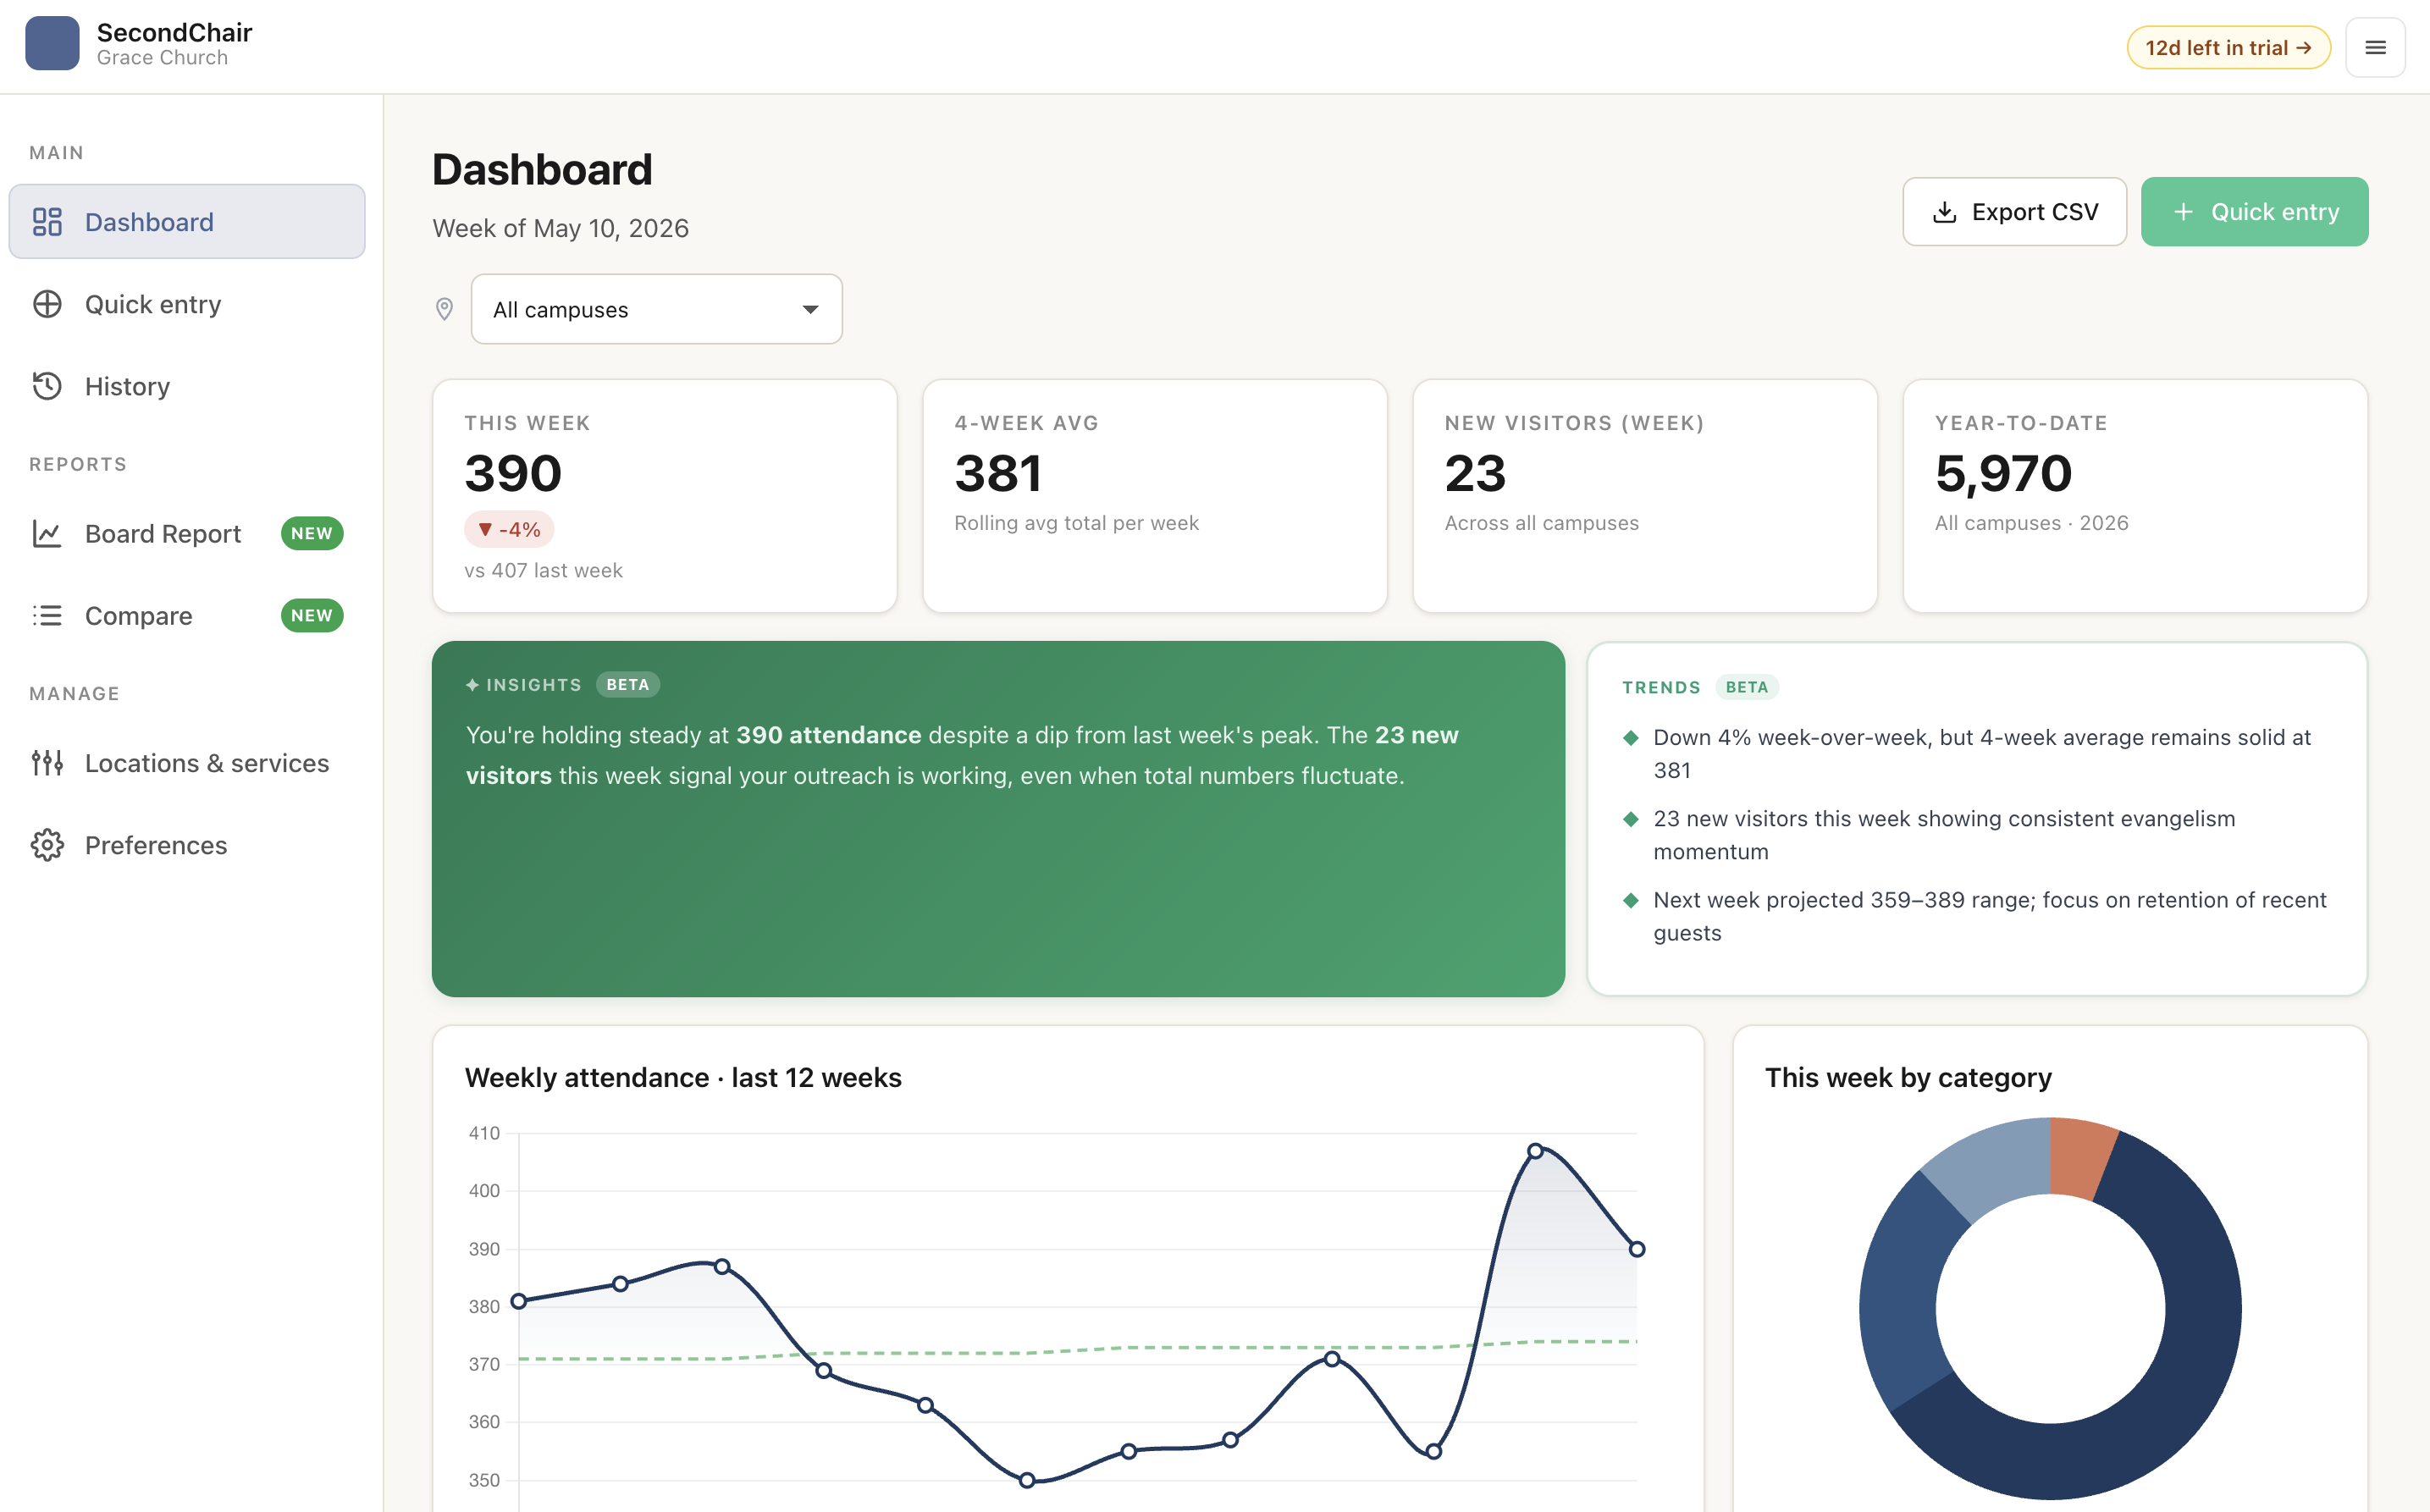
Task: Click the green Quick entry button
Action: 2254,212
